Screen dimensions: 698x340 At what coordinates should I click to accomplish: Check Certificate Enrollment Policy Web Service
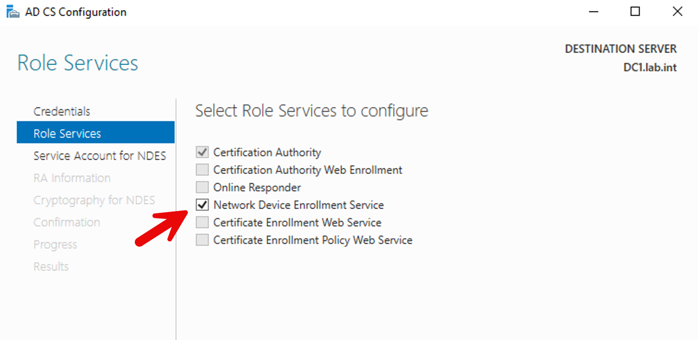202,240
